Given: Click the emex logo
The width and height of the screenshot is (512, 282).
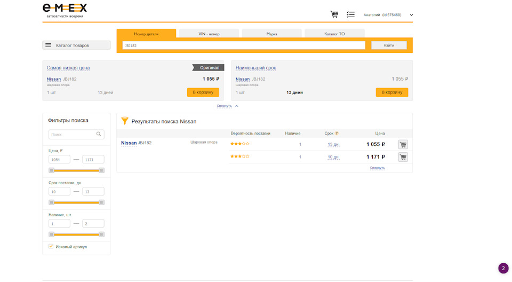Looking at the screenshot, I should point(65,11).
